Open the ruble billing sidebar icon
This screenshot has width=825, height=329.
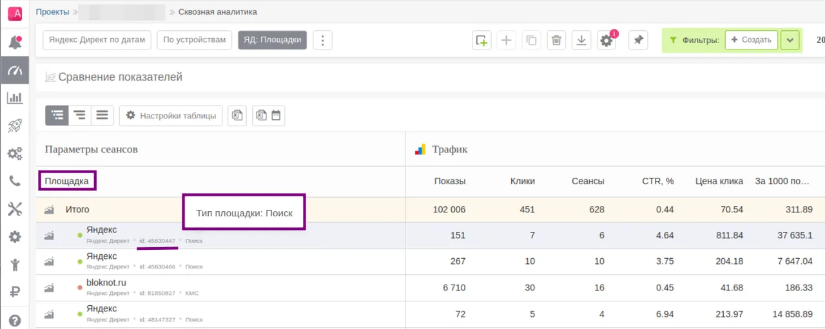tap(15, 292)
